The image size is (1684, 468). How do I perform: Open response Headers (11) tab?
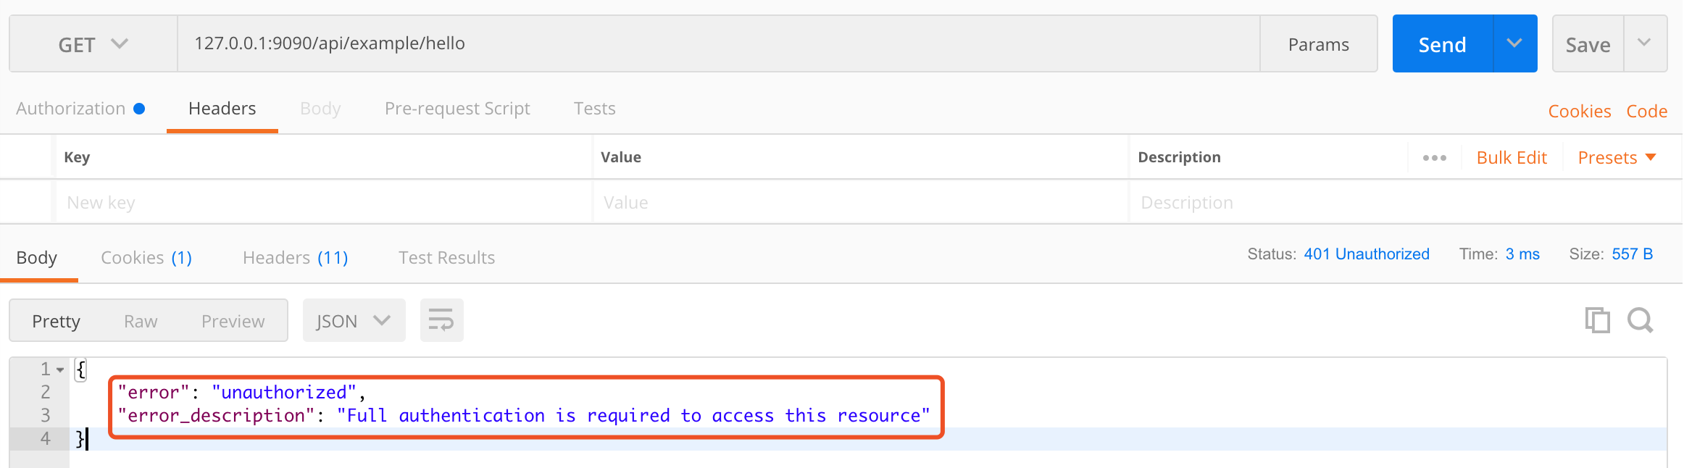(295, 258)
